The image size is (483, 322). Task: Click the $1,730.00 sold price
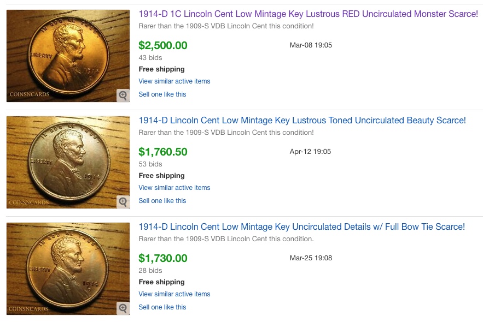163,258
